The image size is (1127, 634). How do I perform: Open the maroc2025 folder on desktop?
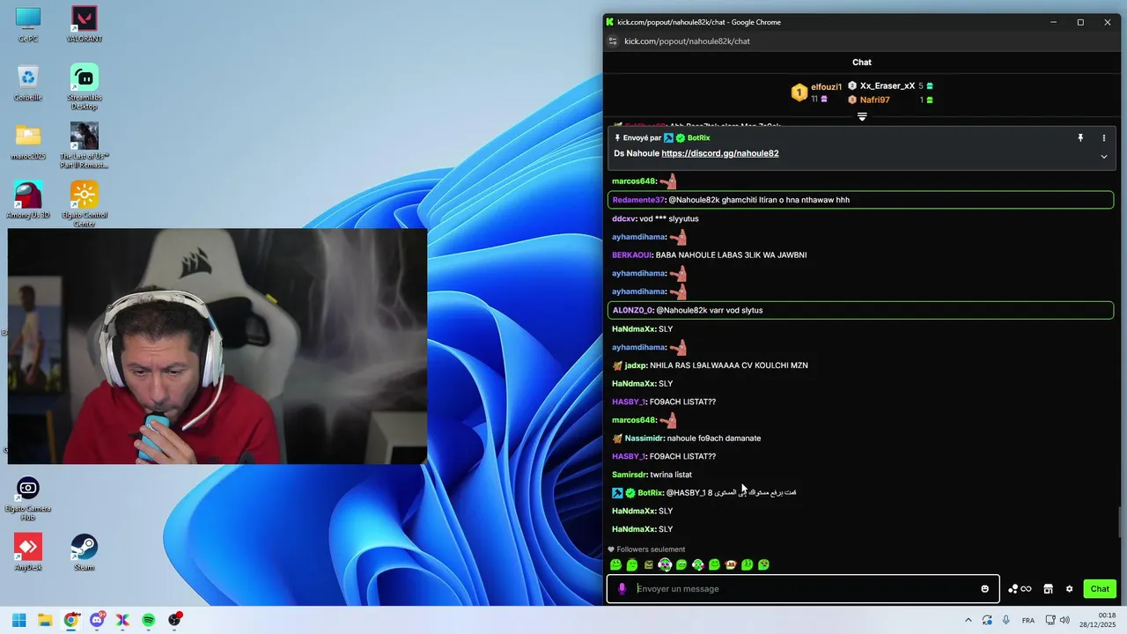tap(28, 142)
